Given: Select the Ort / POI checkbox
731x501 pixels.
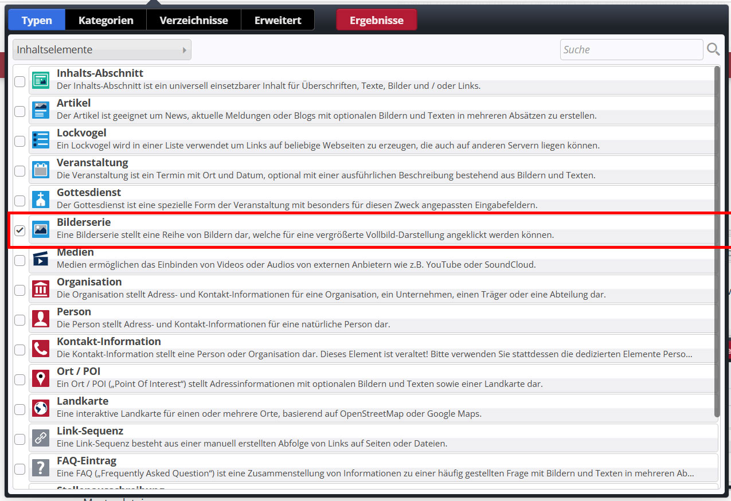Looking at the screenshot, I should point(19,379).
